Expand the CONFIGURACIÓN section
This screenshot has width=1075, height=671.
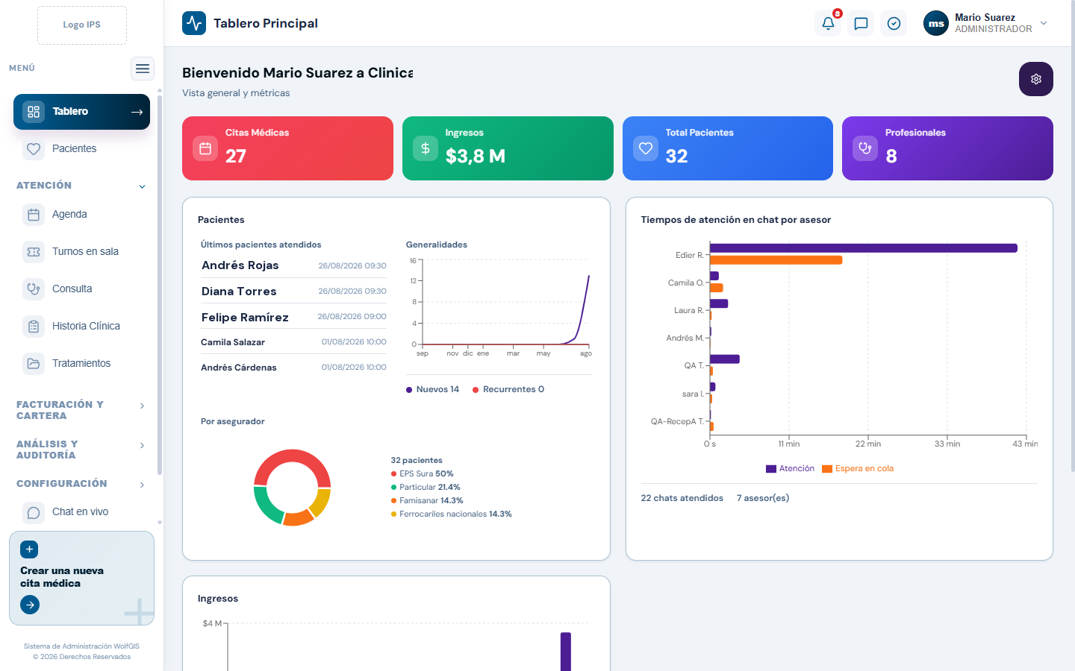pyautogui.click(x=81, y=484)
